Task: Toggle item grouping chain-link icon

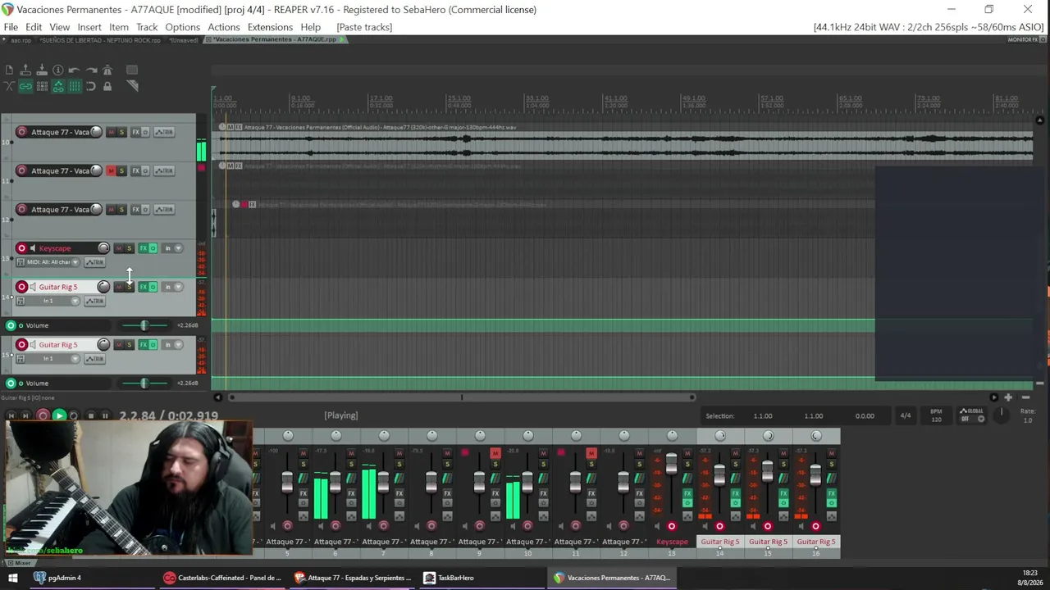Action: click(25, 86)
